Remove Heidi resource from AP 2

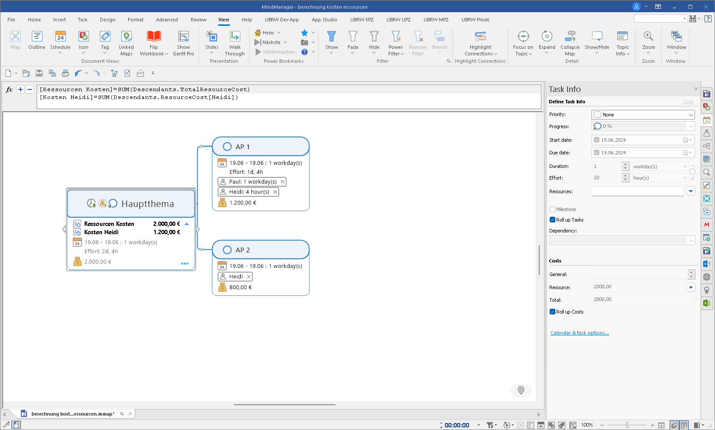pos(249,276)
